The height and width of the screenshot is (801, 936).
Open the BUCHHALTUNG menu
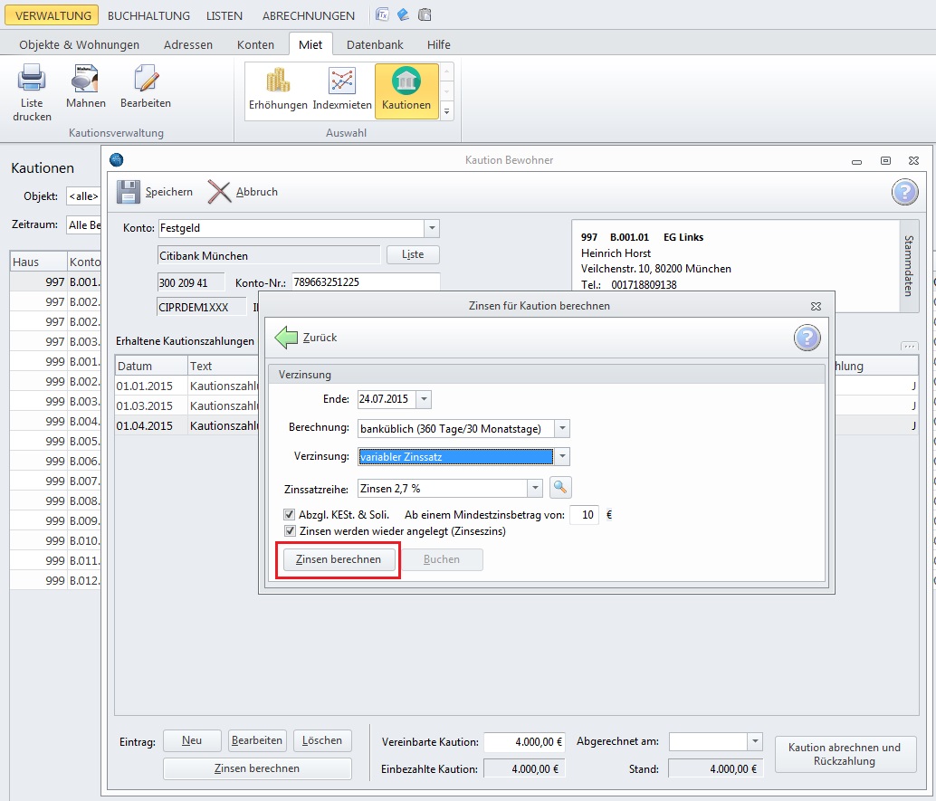coord(148,15)
